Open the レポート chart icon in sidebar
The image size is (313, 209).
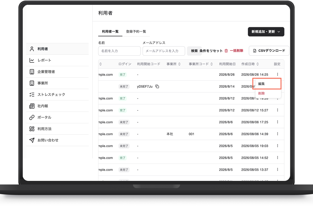tap(32, 60)
